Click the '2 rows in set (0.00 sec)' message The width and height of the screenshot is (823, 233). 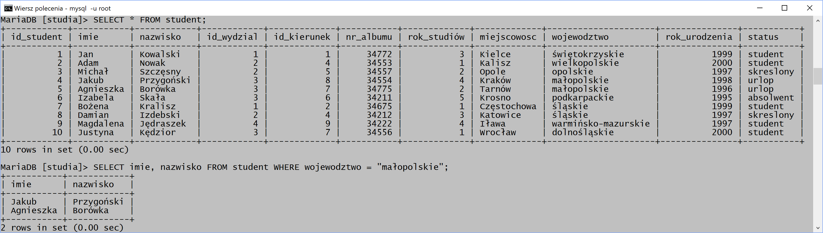click(62, 228)
